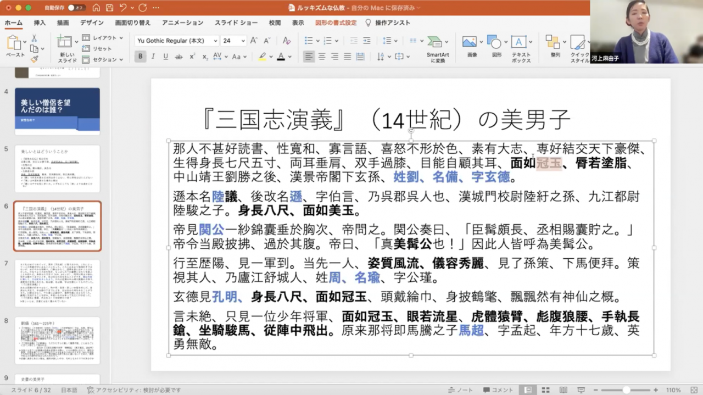Toggle Bold formatting button

coord(140,57)
